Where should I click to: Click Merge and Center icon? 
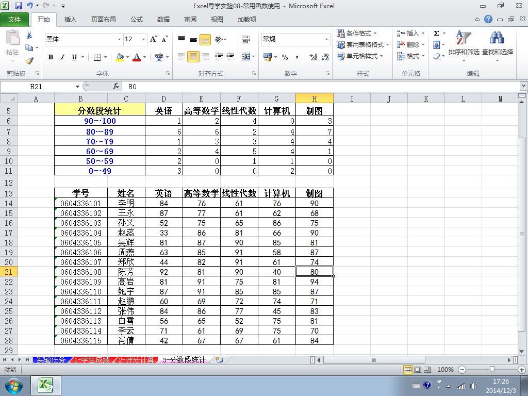pos(246,57)
